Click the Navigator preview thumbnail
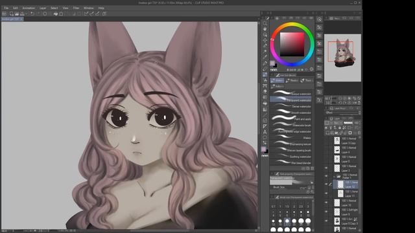The width and height of the screenshot is (415, 233). [342, 58]
